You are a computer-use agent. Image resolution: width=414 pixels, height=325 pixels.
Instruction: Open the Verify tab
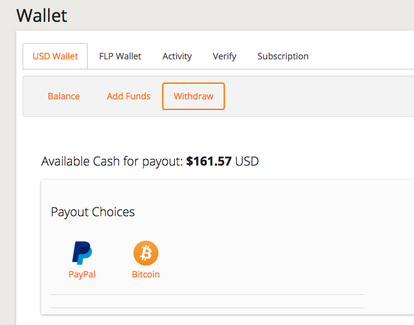point(225,56)
